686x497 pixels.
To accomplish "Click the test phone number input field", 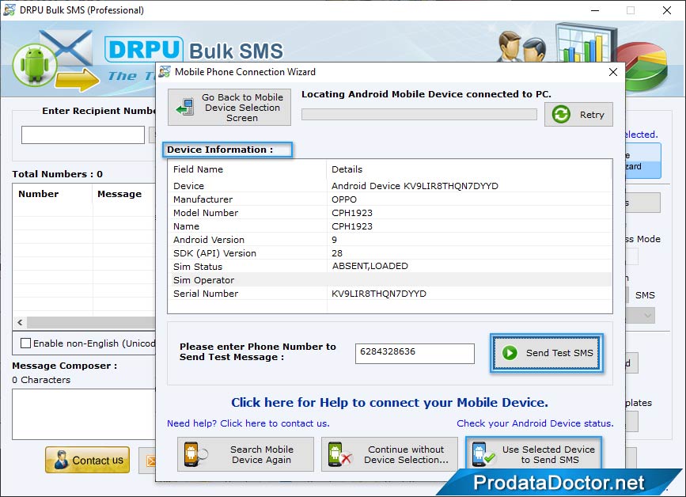I will pyautogui.click(x=415, y=354).
